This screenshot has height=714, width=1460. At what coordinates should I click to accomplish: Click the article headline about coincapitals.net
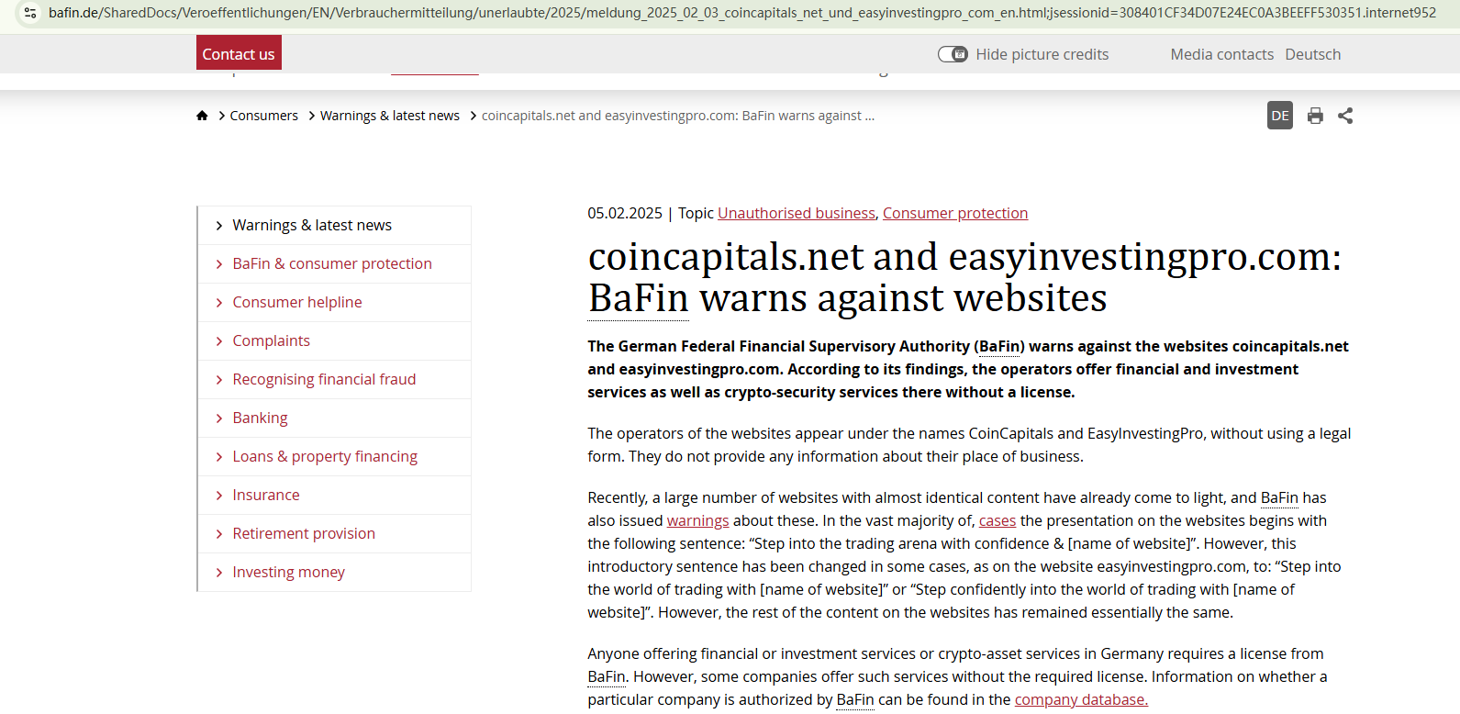[x=964, y=277]
